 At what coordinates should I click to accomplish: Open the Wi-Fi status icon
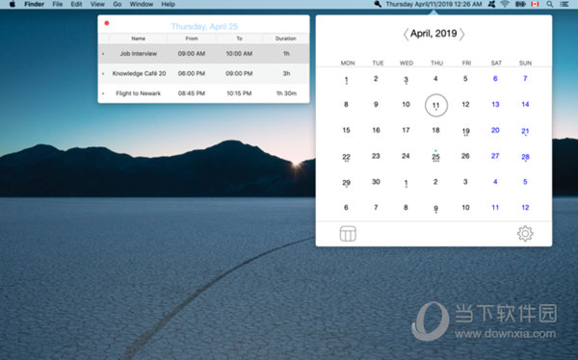point(505,4)
